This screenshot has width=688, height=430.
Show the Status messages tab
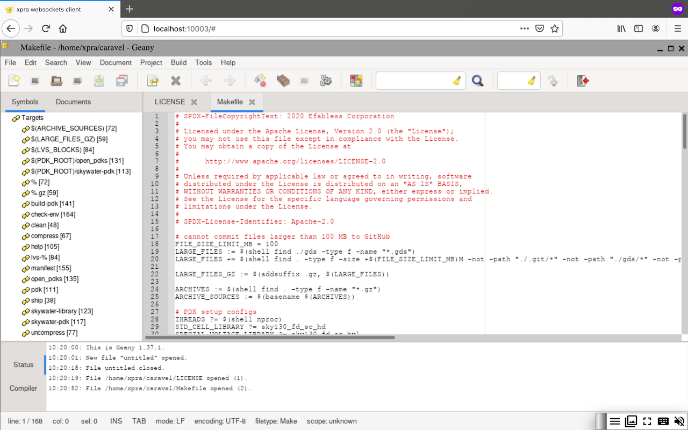tap(23, 364)
